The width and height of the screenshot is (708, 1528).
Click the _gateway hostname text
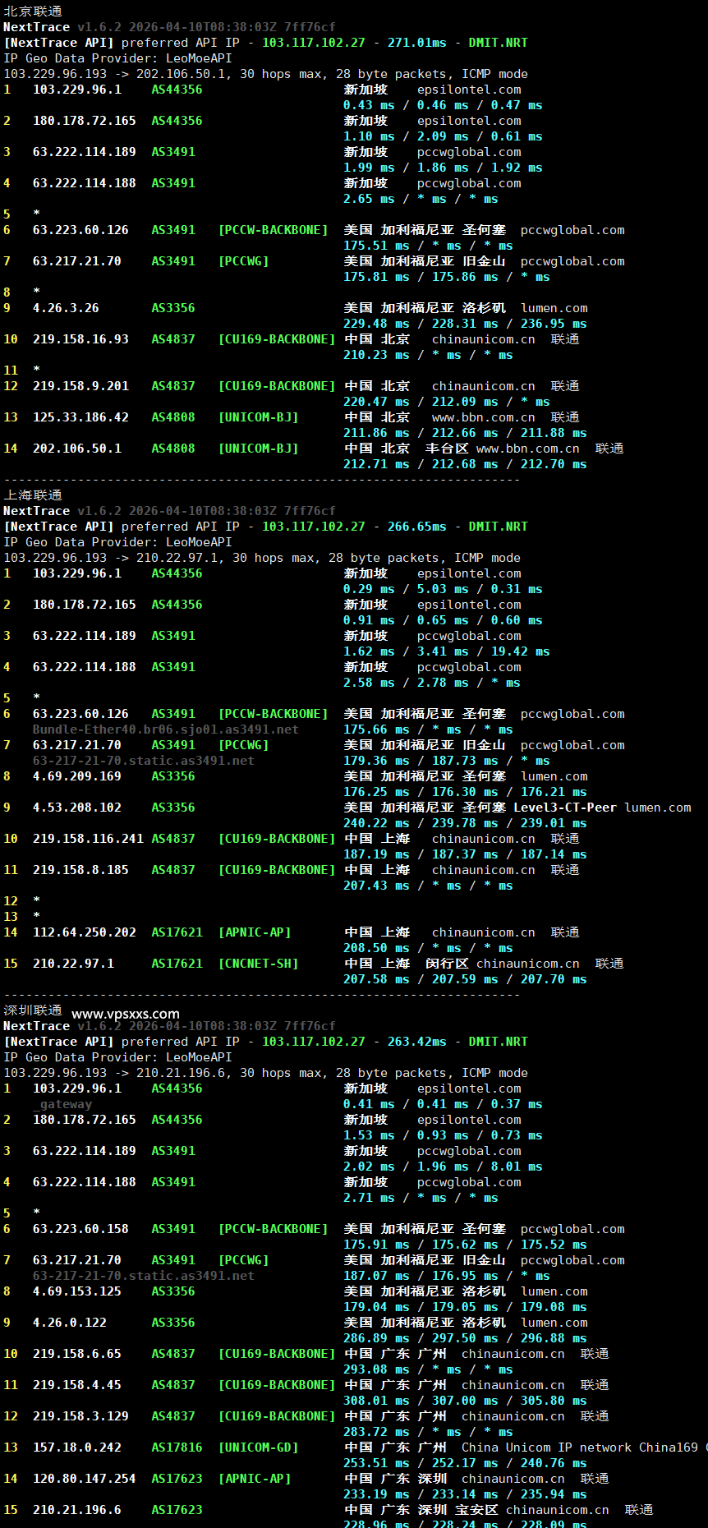[62, 1104]
